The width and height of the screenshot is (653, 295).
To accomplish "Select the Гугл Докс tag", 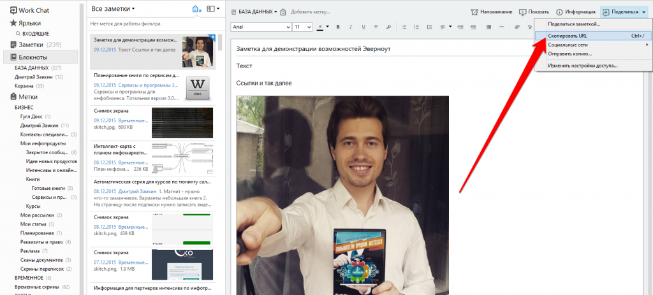I will (36, 117).
